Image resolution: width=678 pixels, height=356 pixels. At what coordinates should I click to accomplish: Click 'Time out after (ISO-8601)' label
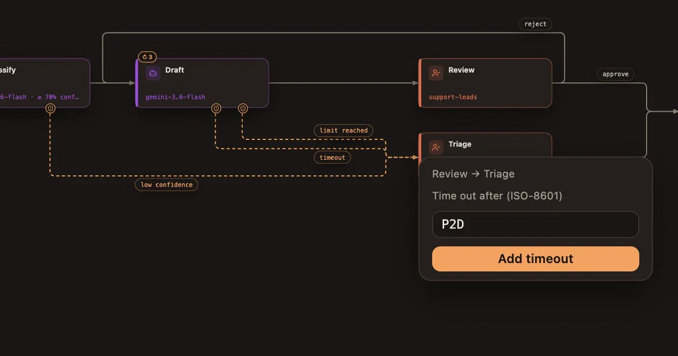[x=497, y=196]
